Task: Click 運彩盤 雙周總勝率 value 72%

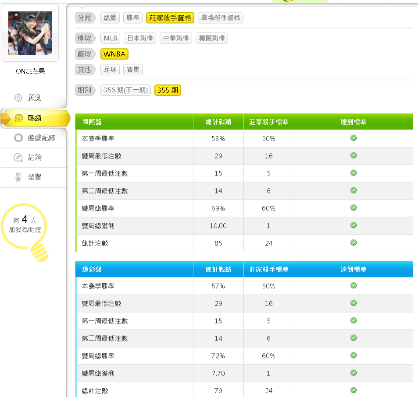Action: [x=218, y=356]
